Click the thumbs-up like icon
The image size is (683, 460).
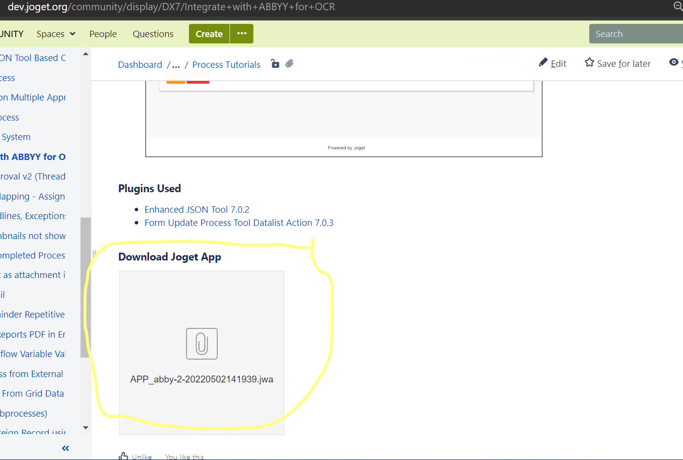pos(124,457)
